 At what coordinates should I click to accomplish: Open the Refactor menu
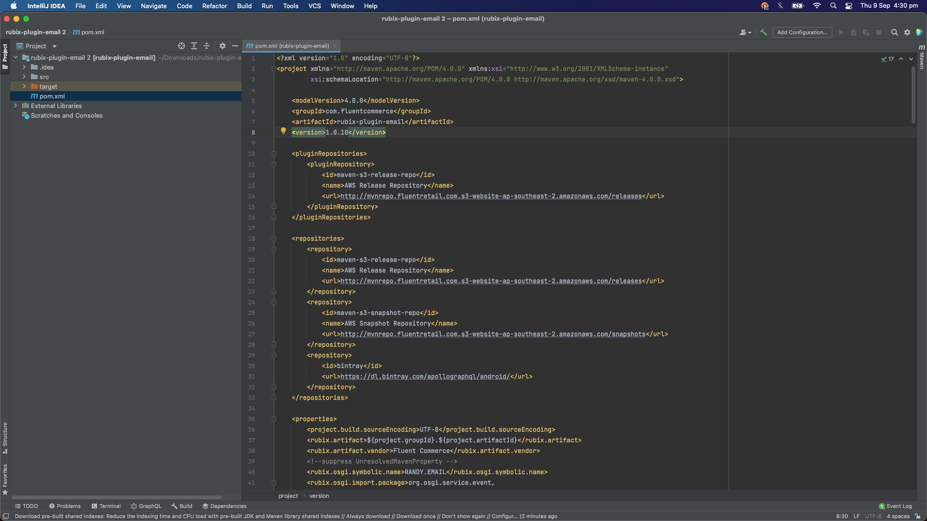(x=214, y=6)
